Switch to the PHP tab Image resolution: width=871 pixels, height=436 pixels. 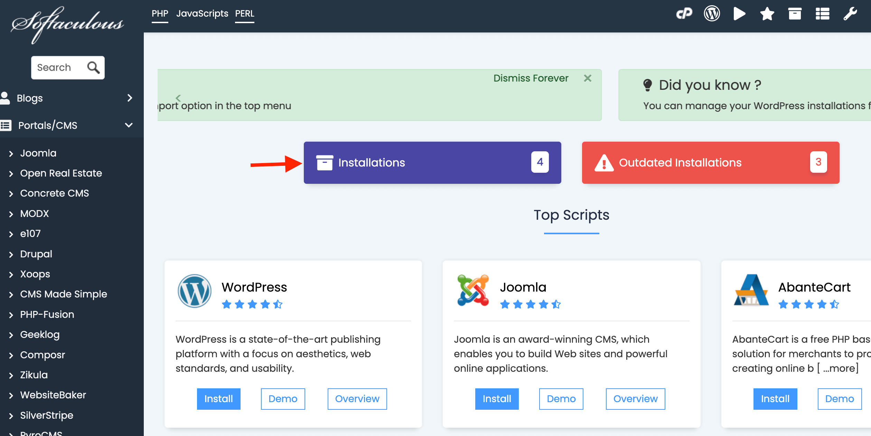pos(160,14)
